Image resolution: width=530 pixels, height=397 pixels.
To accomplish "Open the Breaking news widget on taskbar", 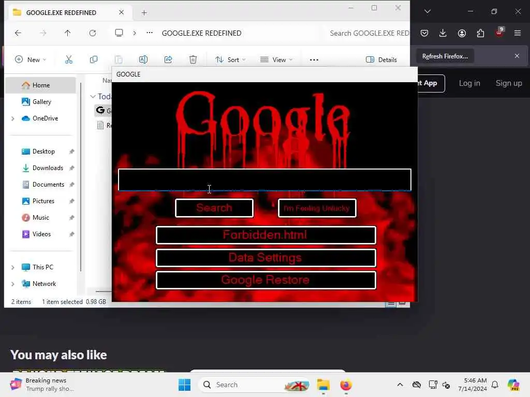I will point(42,385).
